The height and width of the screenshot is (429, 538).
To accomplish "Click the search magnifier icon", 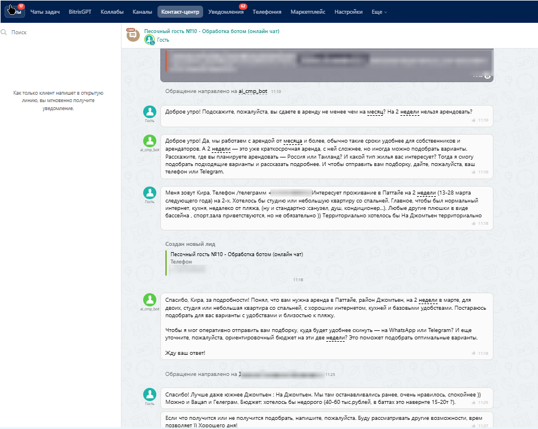I will pyautogui.click(x=4, y=32).
